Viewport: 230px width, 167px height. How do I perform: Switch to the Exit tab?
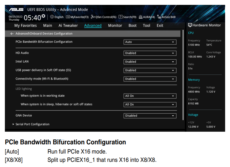tap(160, 26)
